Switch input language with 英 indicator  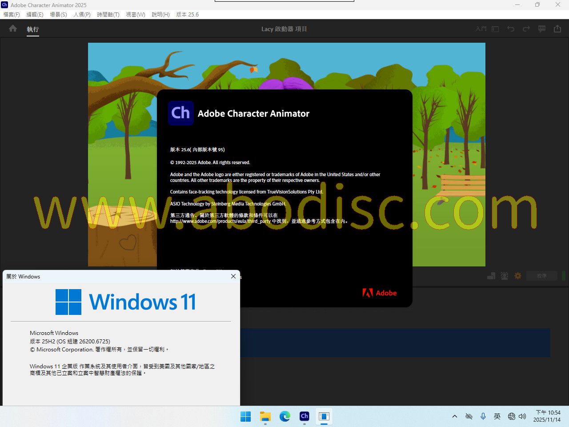click(x=497, y=416)
